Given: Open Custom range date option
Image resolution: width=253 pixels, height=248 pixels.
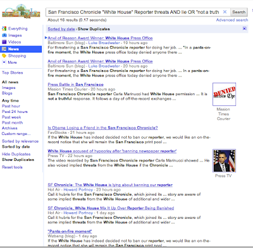Looking at the screenshot, I should coord(16,134).
